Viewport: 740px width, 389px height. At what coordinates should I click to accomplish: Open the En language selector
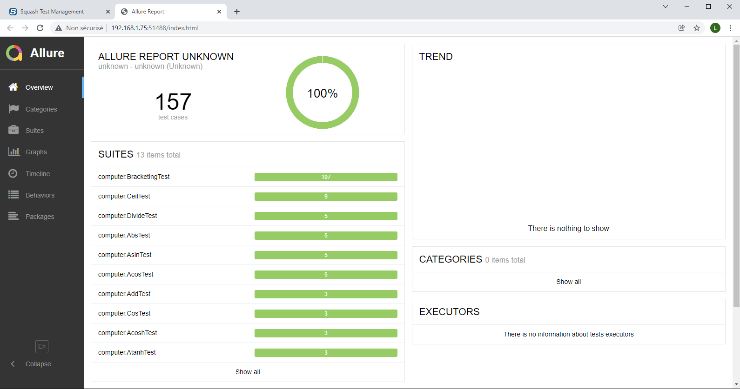(42, 347)
